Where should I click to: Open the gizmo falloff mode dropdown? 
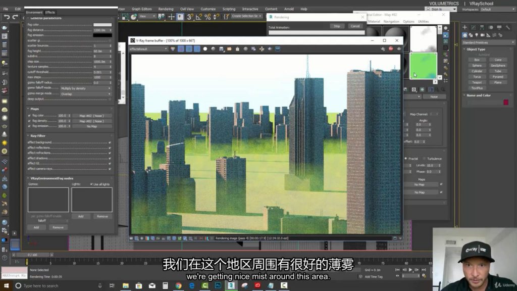(86, 88)
